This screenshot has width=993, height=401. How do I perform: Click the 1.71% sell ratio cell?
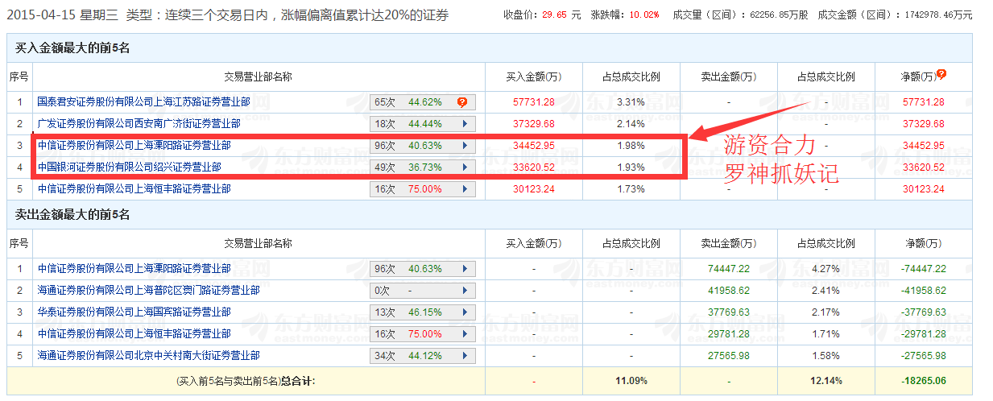pyautogui.click(x=825, y=334)
